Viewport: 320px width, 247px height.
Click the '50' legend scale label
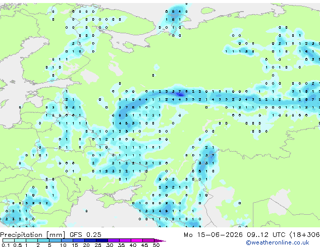tap(156, 245)
